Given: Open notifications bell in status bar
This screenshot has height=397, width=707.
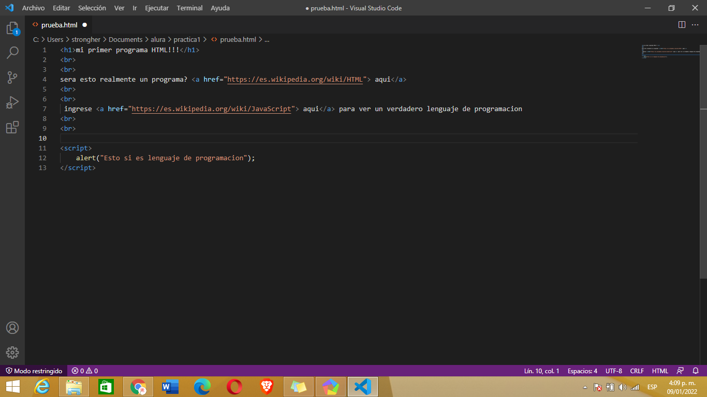Looking at the screenshot, I should pyautogui.click(x=696, y=371).
